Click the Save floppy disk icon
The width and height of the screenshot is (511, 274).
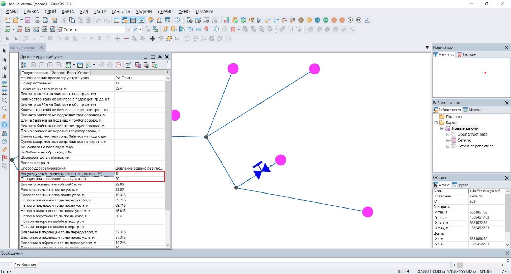click(x=28, y=20)
